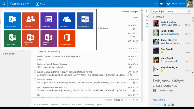Open chat with Edyta Ciesielska
194x109 pixels.
pyautogui.click(x=171, y=23)
